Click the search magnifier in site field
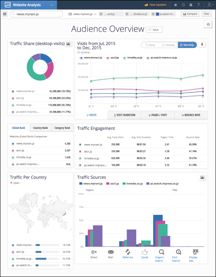216x277 pixels. point(13,14)
